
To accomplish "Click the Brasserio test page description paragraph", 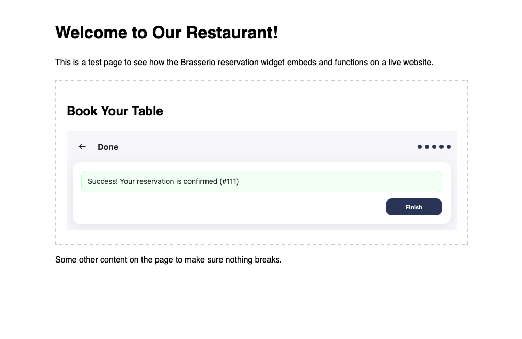I will 244,63.
